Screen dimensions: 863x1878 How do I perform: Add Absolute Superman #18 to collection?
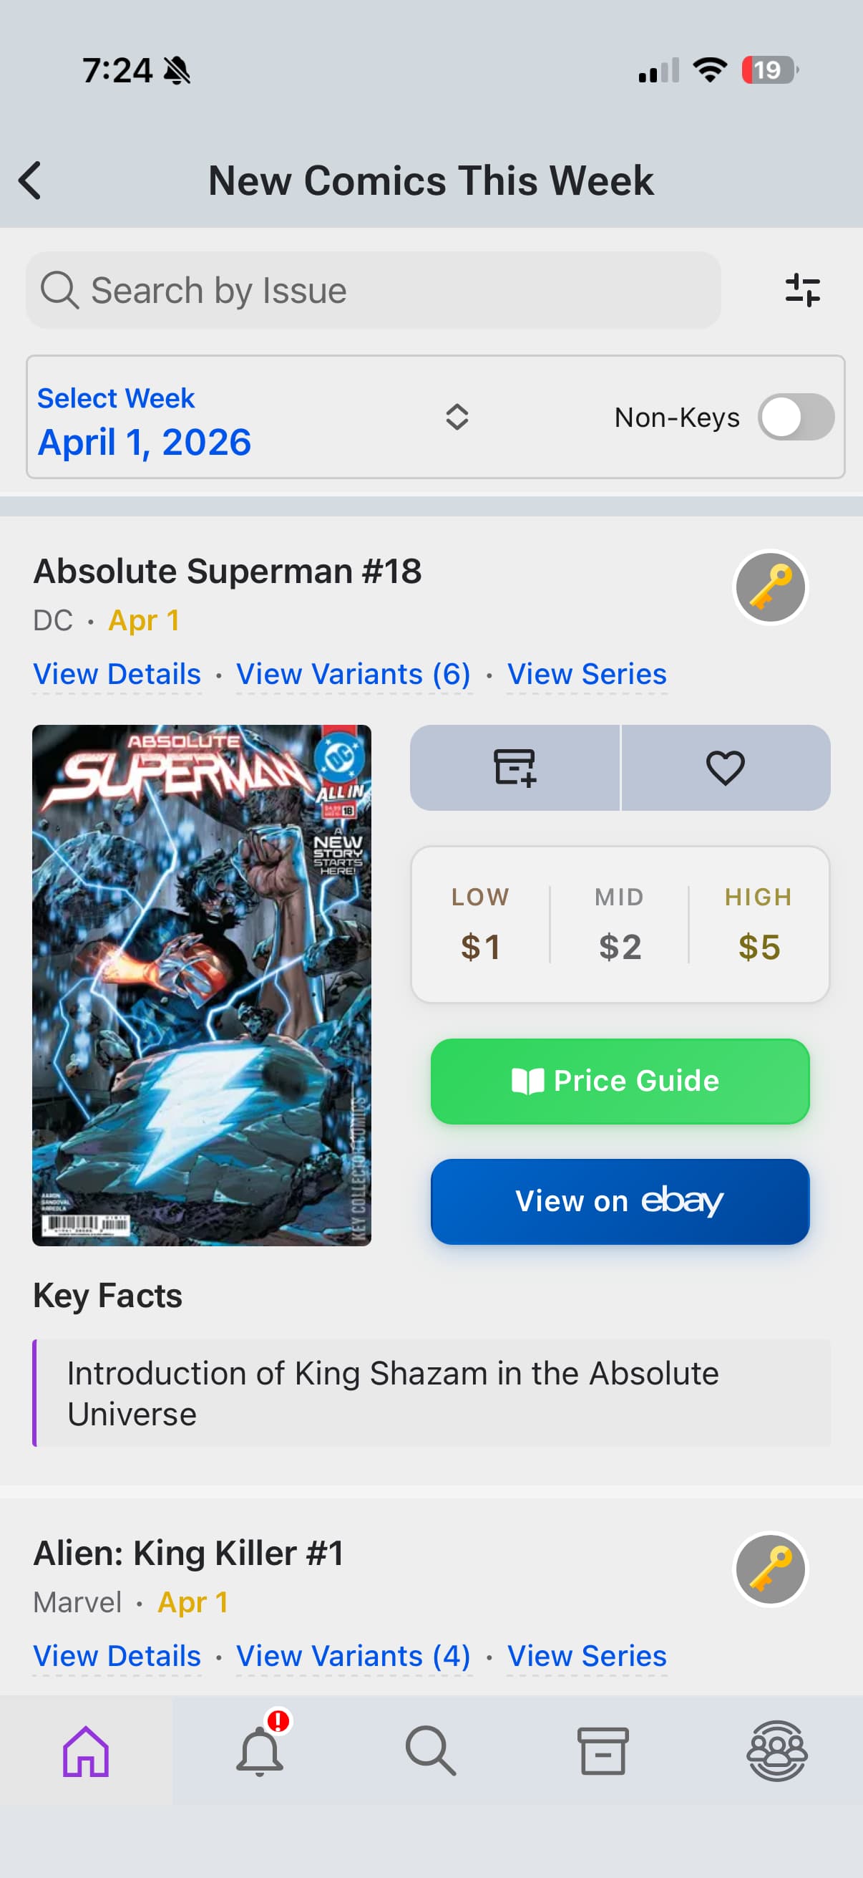coord(515,768)
